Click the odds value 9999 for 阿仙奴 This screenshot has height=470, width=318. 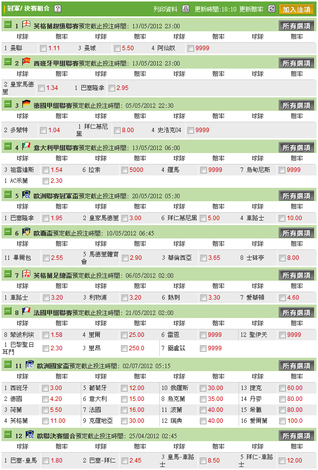pyautogui.click(x=202, y=48)
